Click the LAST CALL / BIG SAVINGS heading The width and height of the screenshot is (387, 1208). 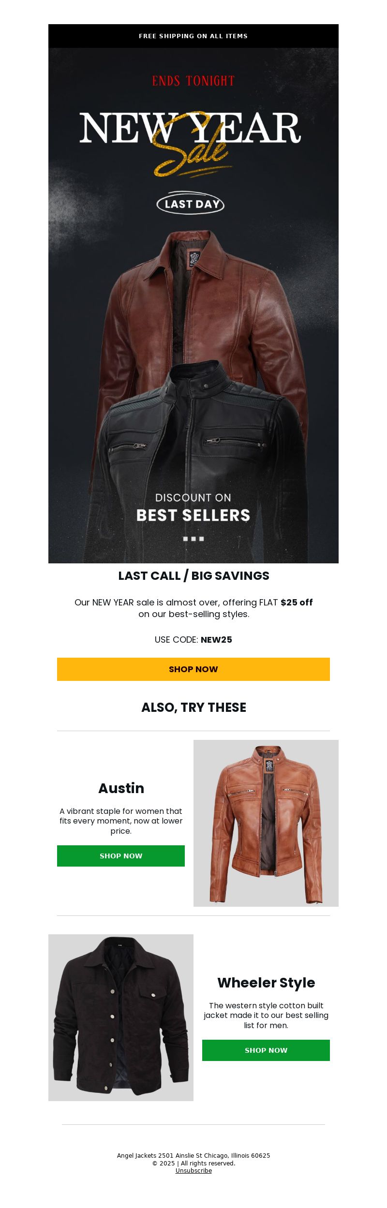coord(193,576)
